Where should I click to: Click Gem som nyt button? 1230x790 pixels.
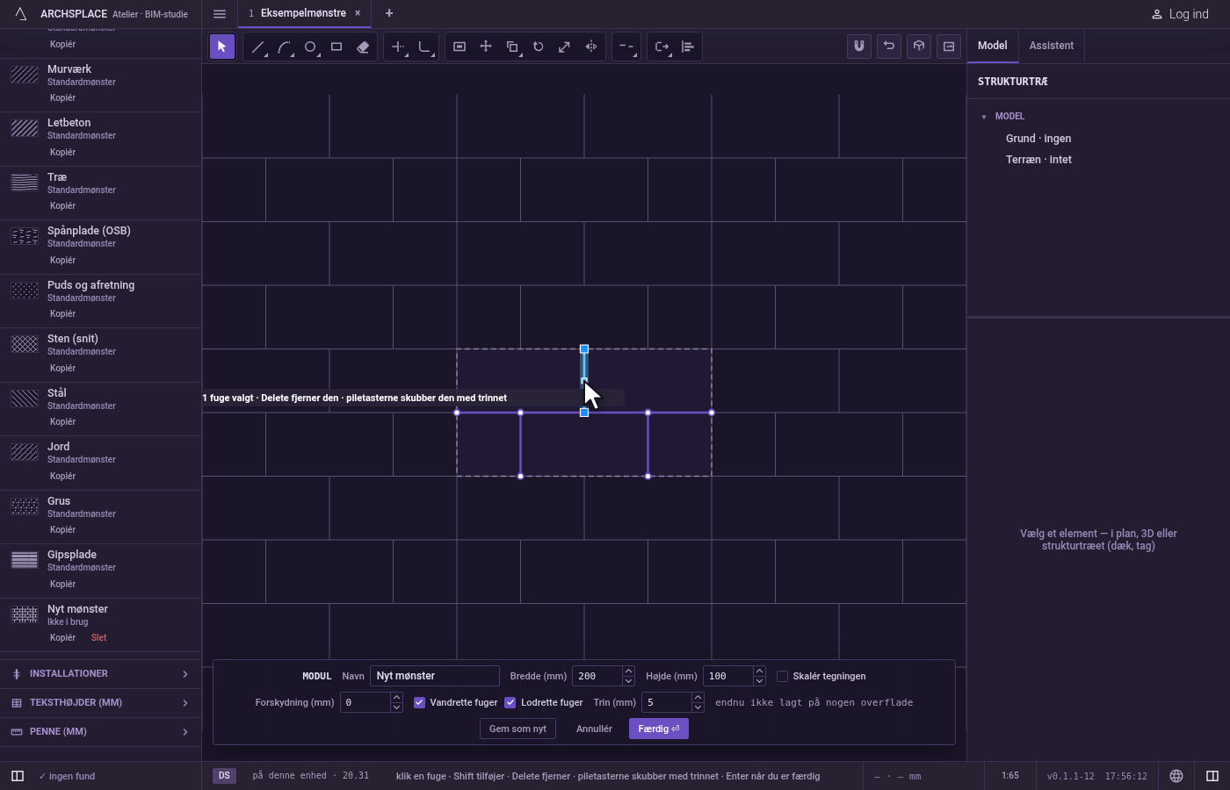517,729
